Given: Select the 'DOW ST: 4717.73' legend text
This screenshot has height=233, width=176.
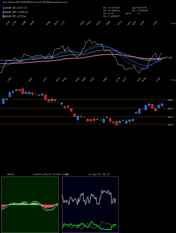Looking at the screenshot, I should pos(16,8).
